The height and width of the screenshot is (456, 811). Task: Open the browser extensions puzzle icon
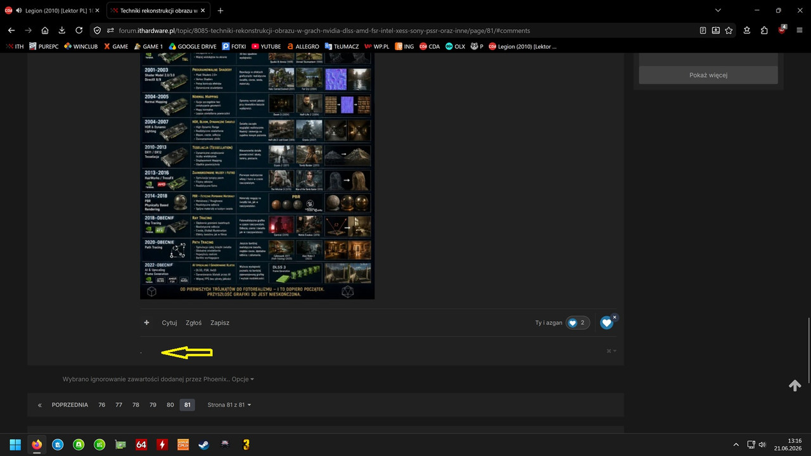765,30
